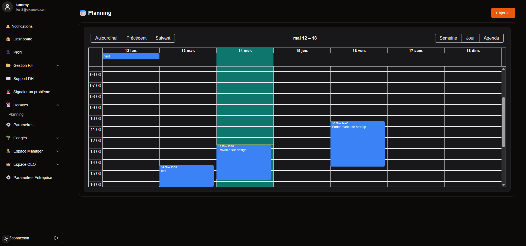Viewport: 526px width, 246px height.
Task: Open Planning submenu item
Action: click(x=16, y=114)
